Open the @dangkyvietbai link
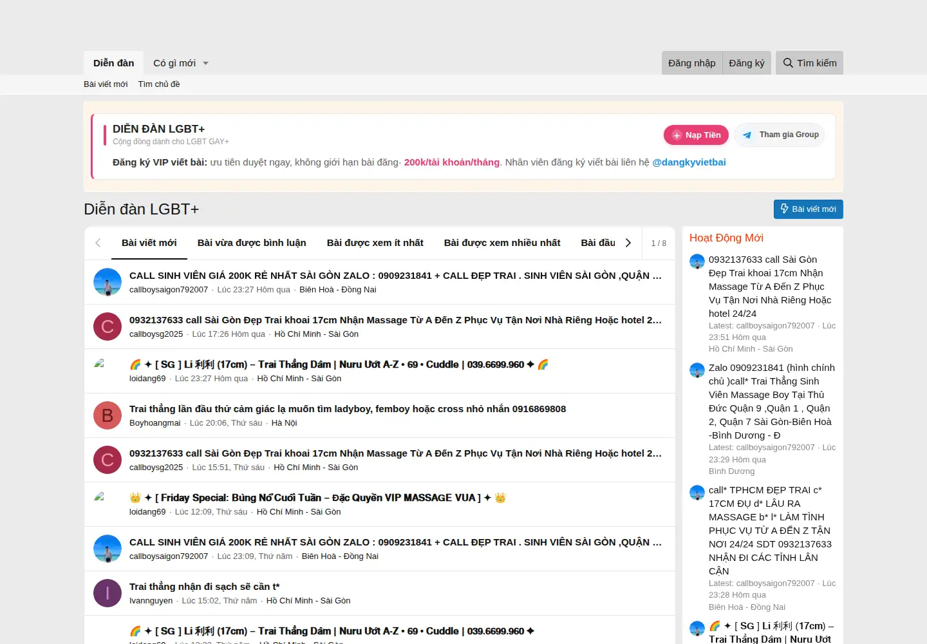This screenshot has width=927, height=644. (x=689, y=162)
